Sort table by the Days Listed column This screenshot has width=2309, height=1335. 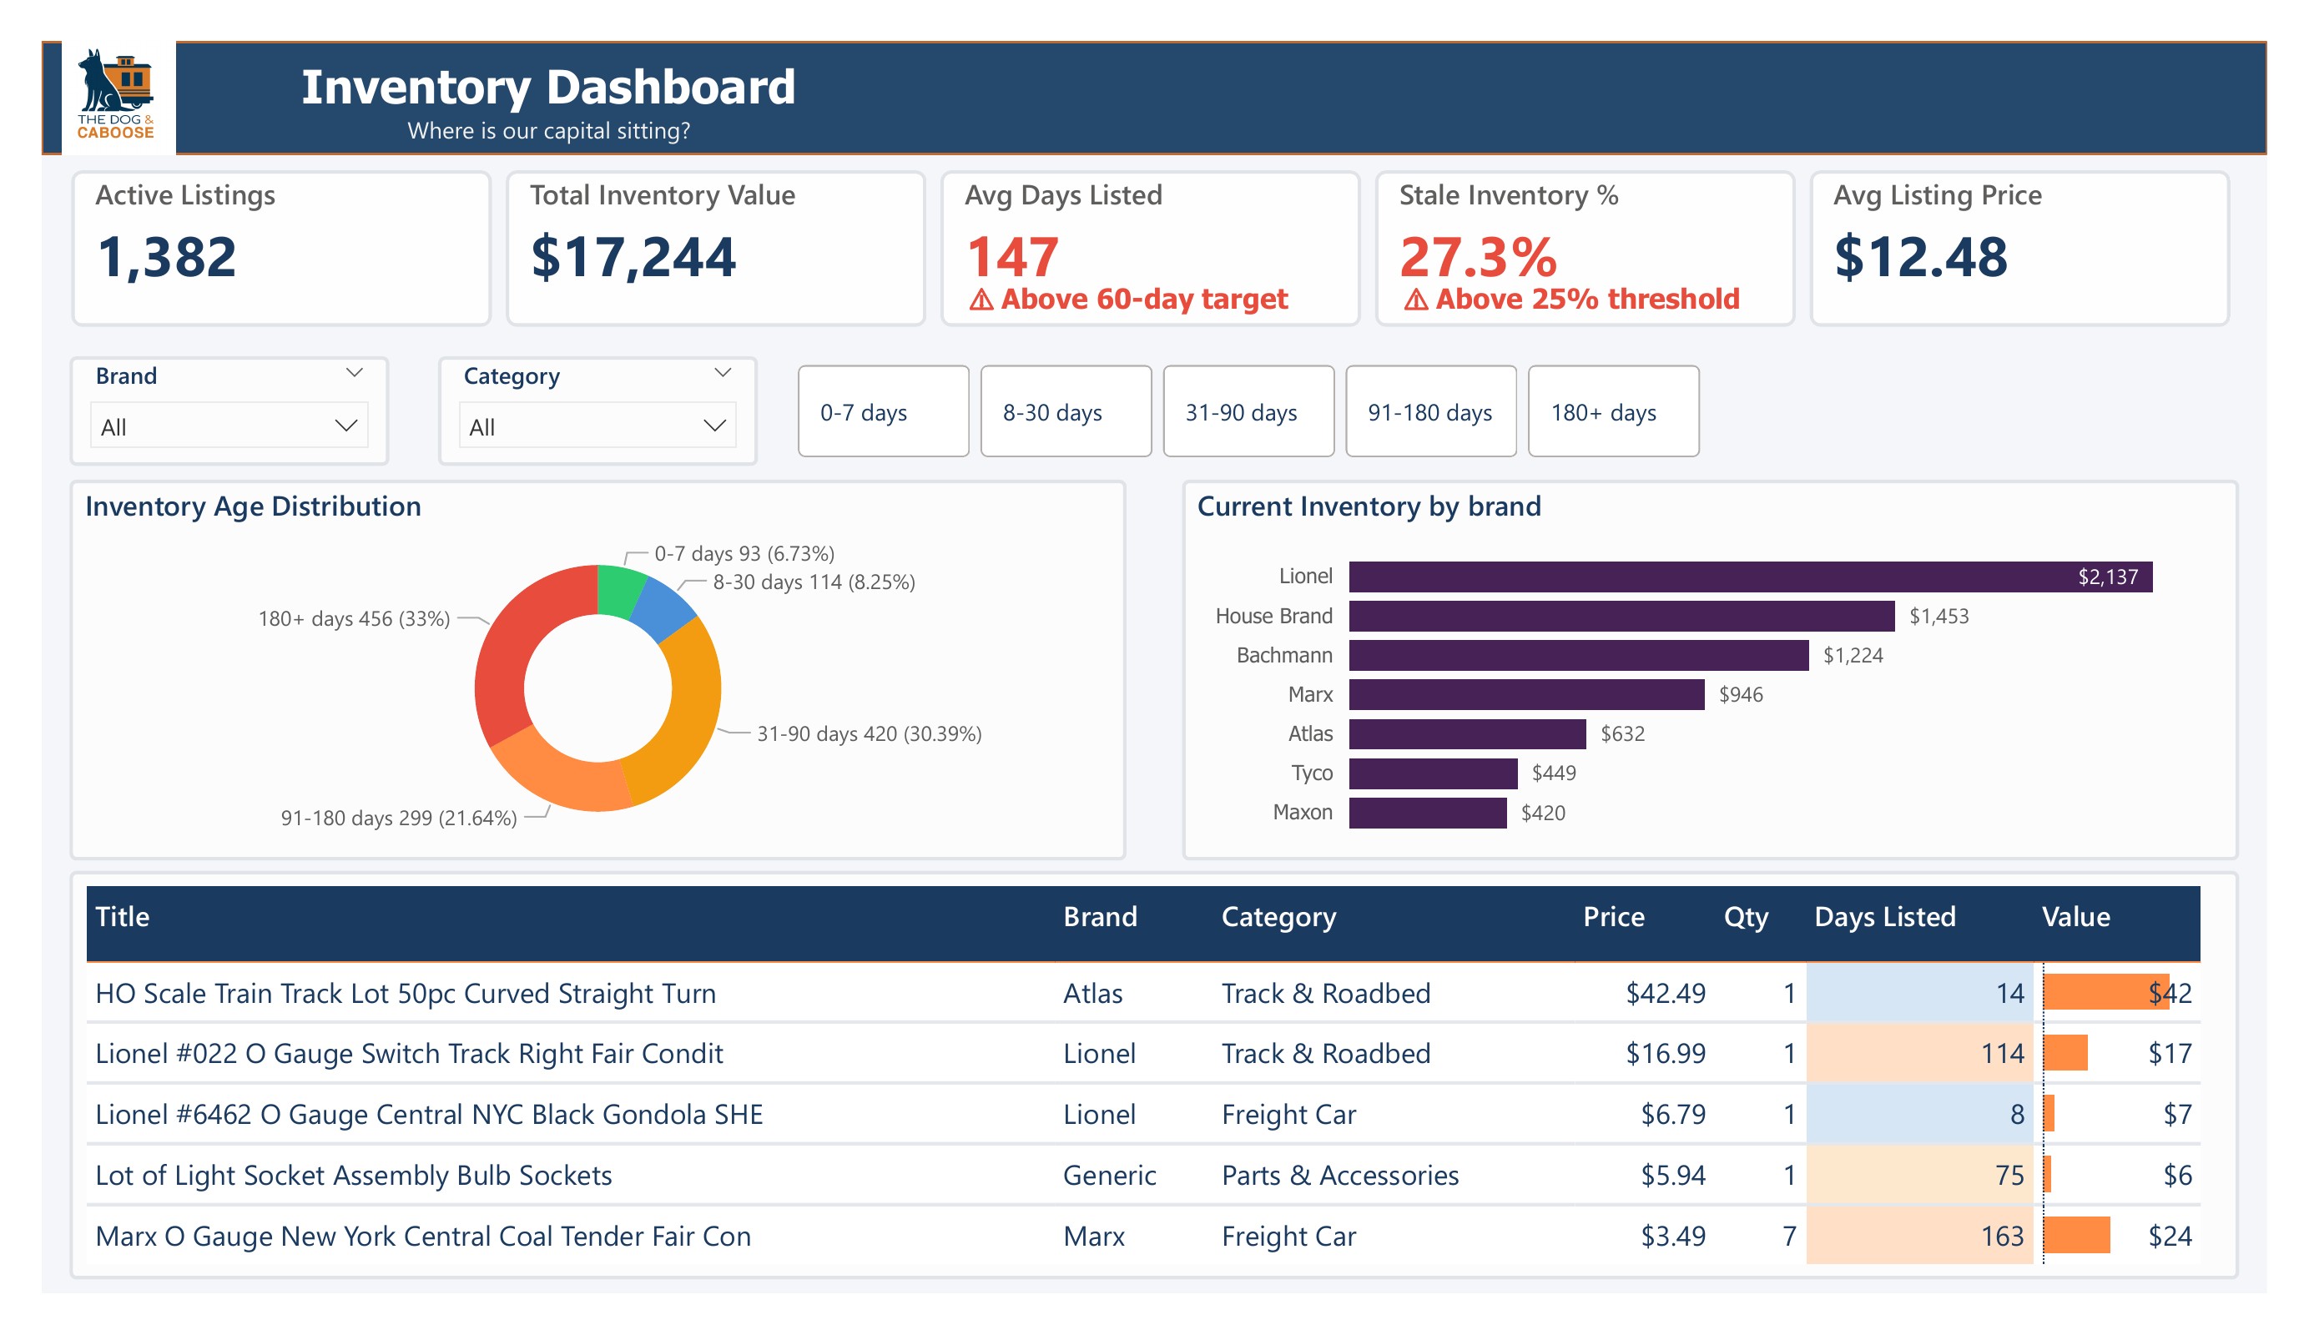(1884, 916)
